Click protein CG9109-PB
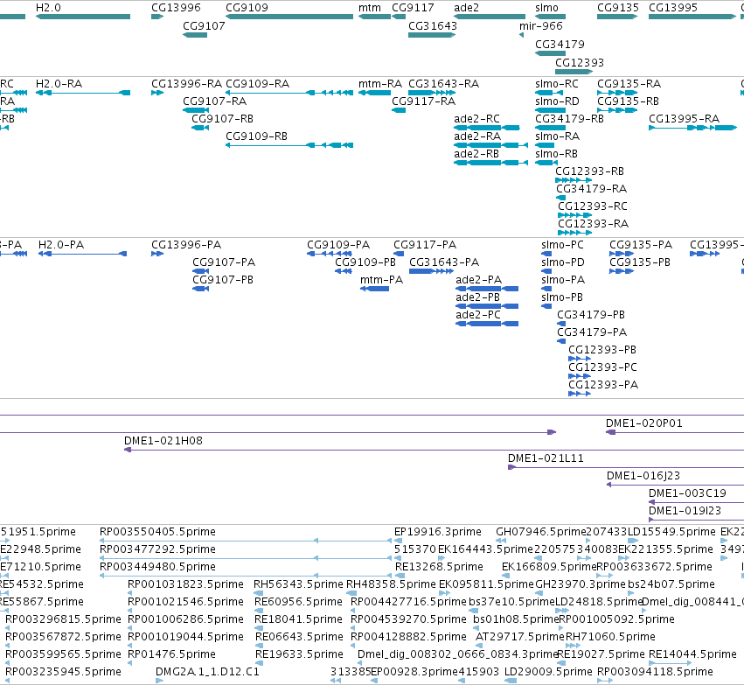This screenshot has width=744, height=685. (x=344, y=271)
